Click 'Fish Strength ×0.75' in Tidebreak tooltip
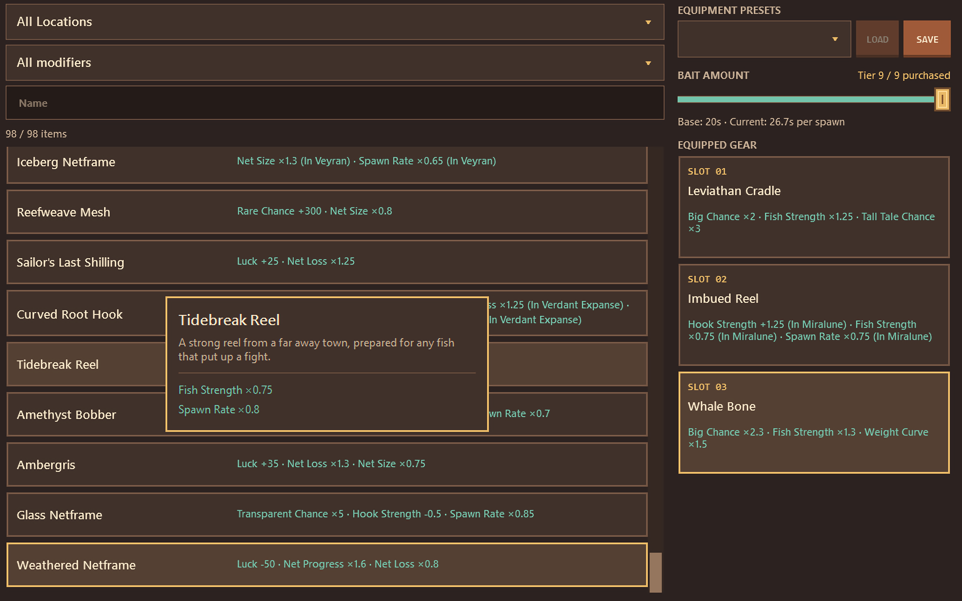Image resolution: width=962 pixels, height=601 pixels. [x=225, y=390]
